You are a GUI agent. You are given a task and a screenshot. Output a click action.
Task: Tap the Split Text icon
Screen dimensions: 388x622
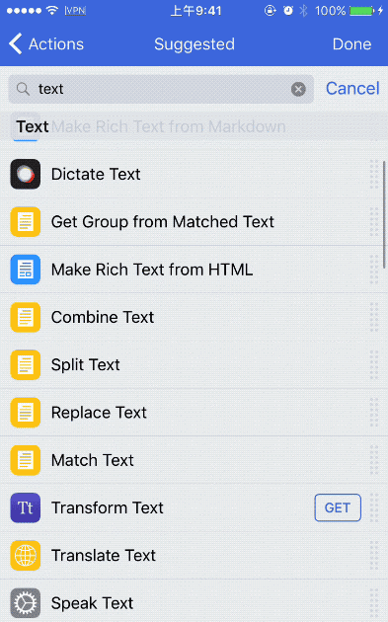tap(26, 364)
